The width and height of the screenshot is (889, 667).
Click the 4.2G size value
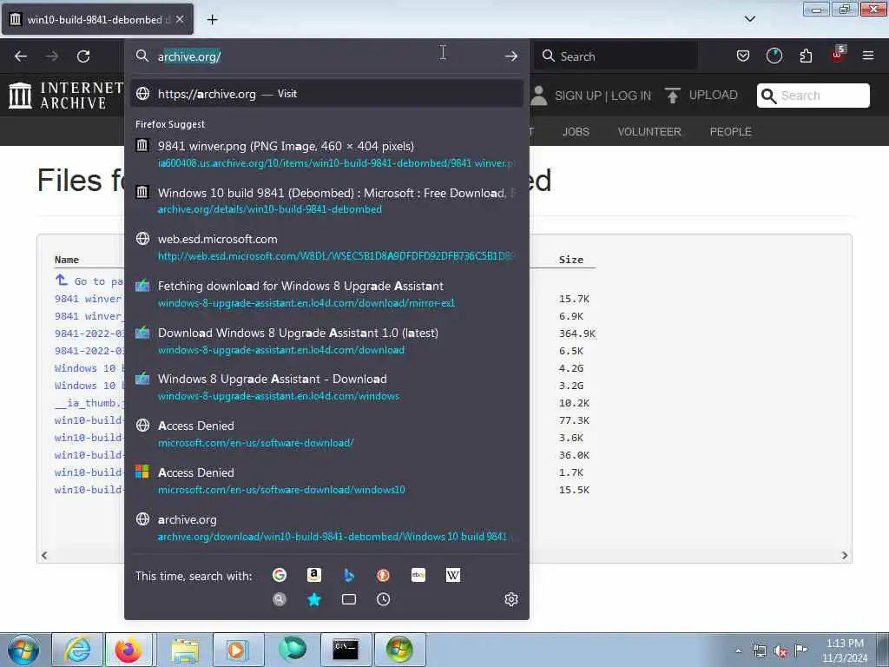tap(571, 368)
